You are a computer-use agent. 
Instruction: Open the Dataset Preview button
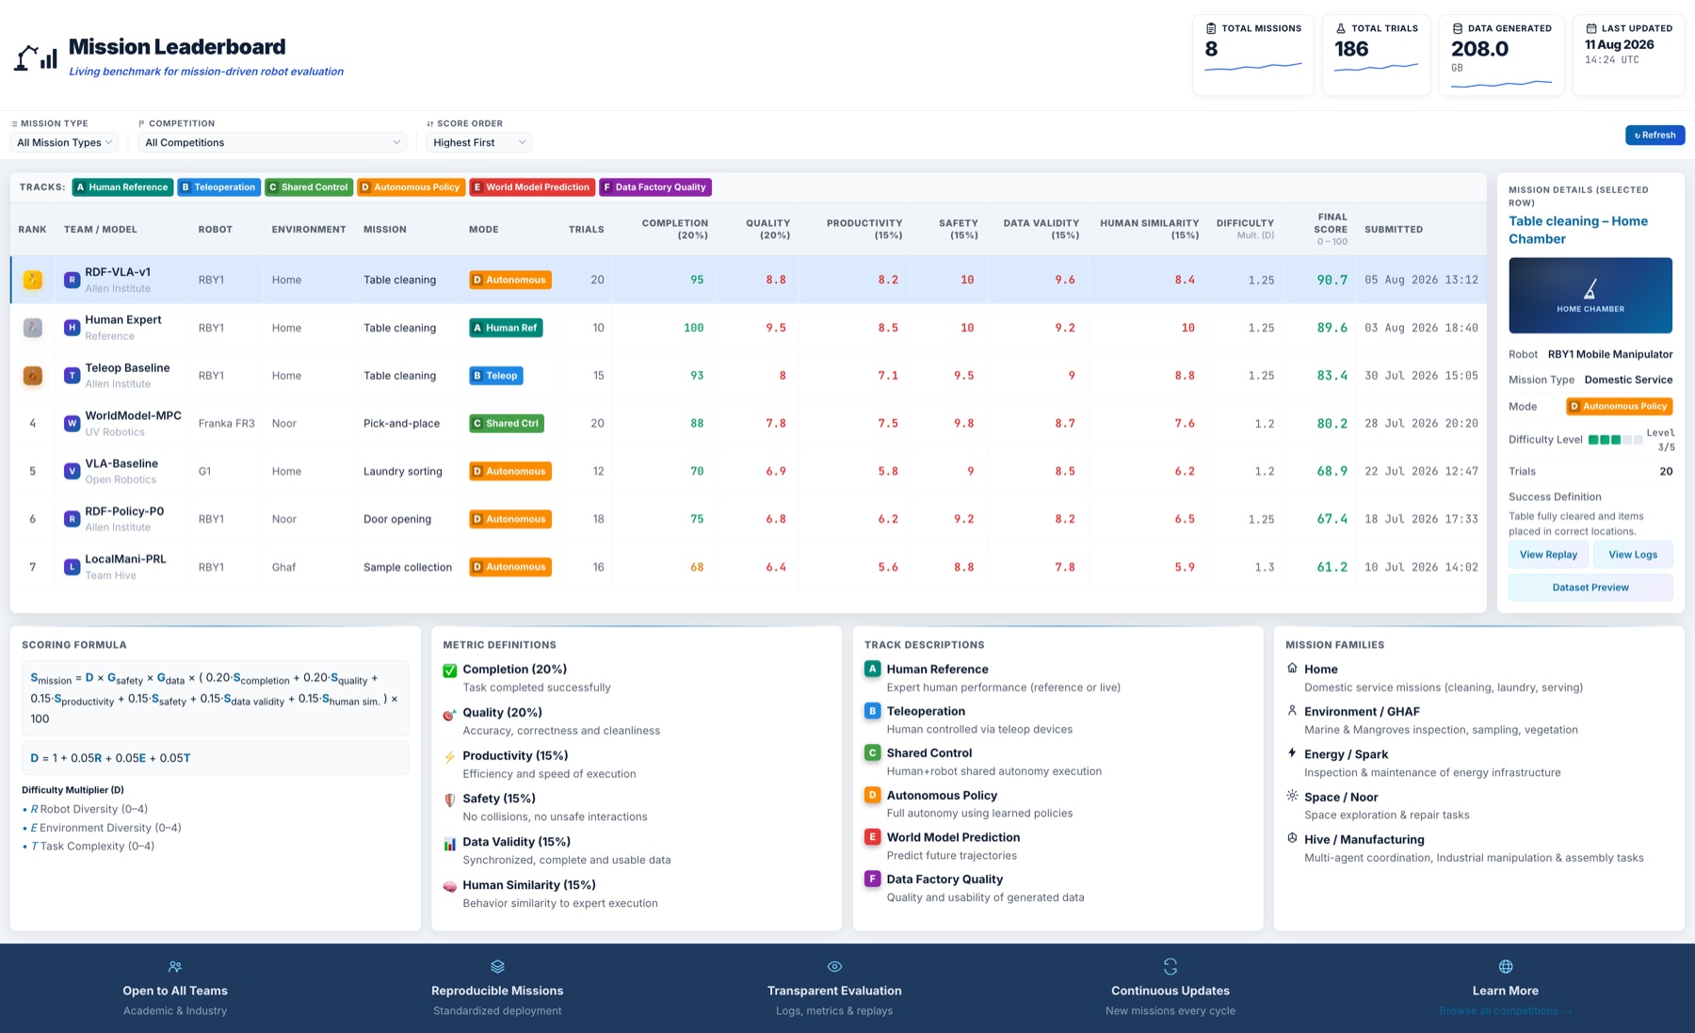(x=1590, y=588)
